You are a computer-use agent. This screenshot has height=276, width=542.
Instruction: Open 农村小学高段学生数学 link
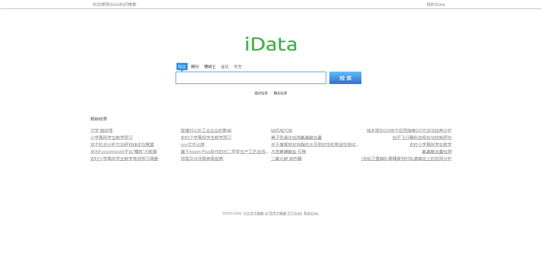[430, 145]
